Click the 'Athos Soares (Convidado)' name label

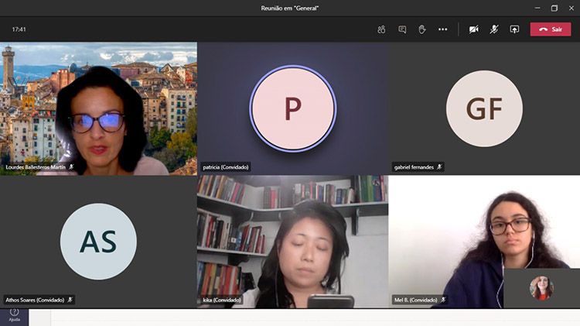[35, 300]
